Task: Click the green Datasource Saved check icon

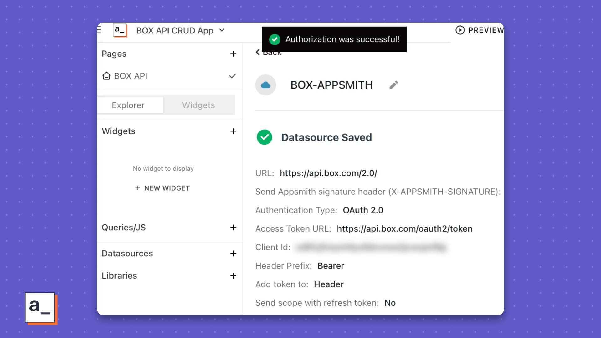Action: (265, 137)
